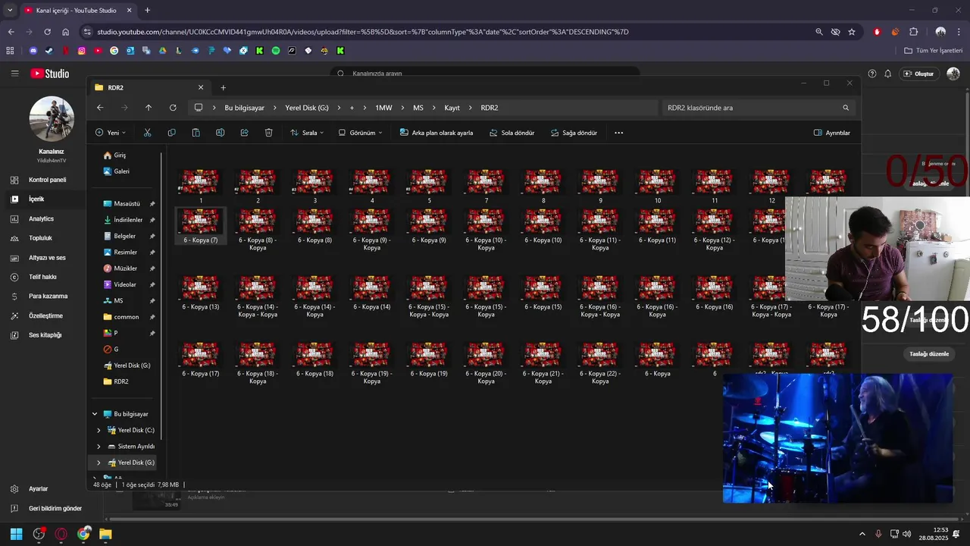Viewport: 970px width, 546px height.
Task: Select thumbnail named 6 - Kopya (13)
Action: pos(201,293)
